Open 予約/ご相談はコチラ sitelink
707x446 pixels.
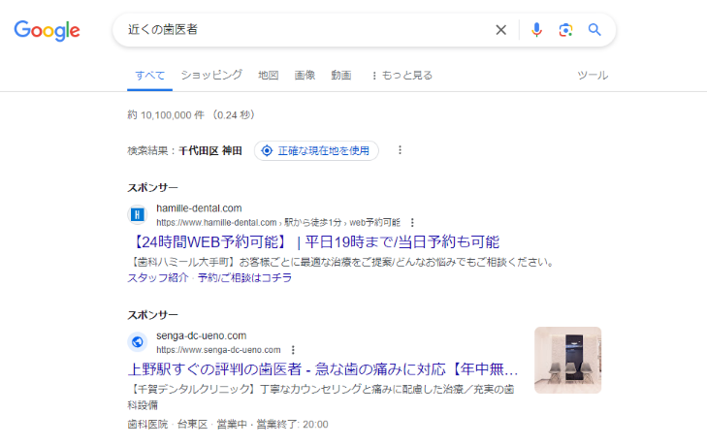(244, 278)
